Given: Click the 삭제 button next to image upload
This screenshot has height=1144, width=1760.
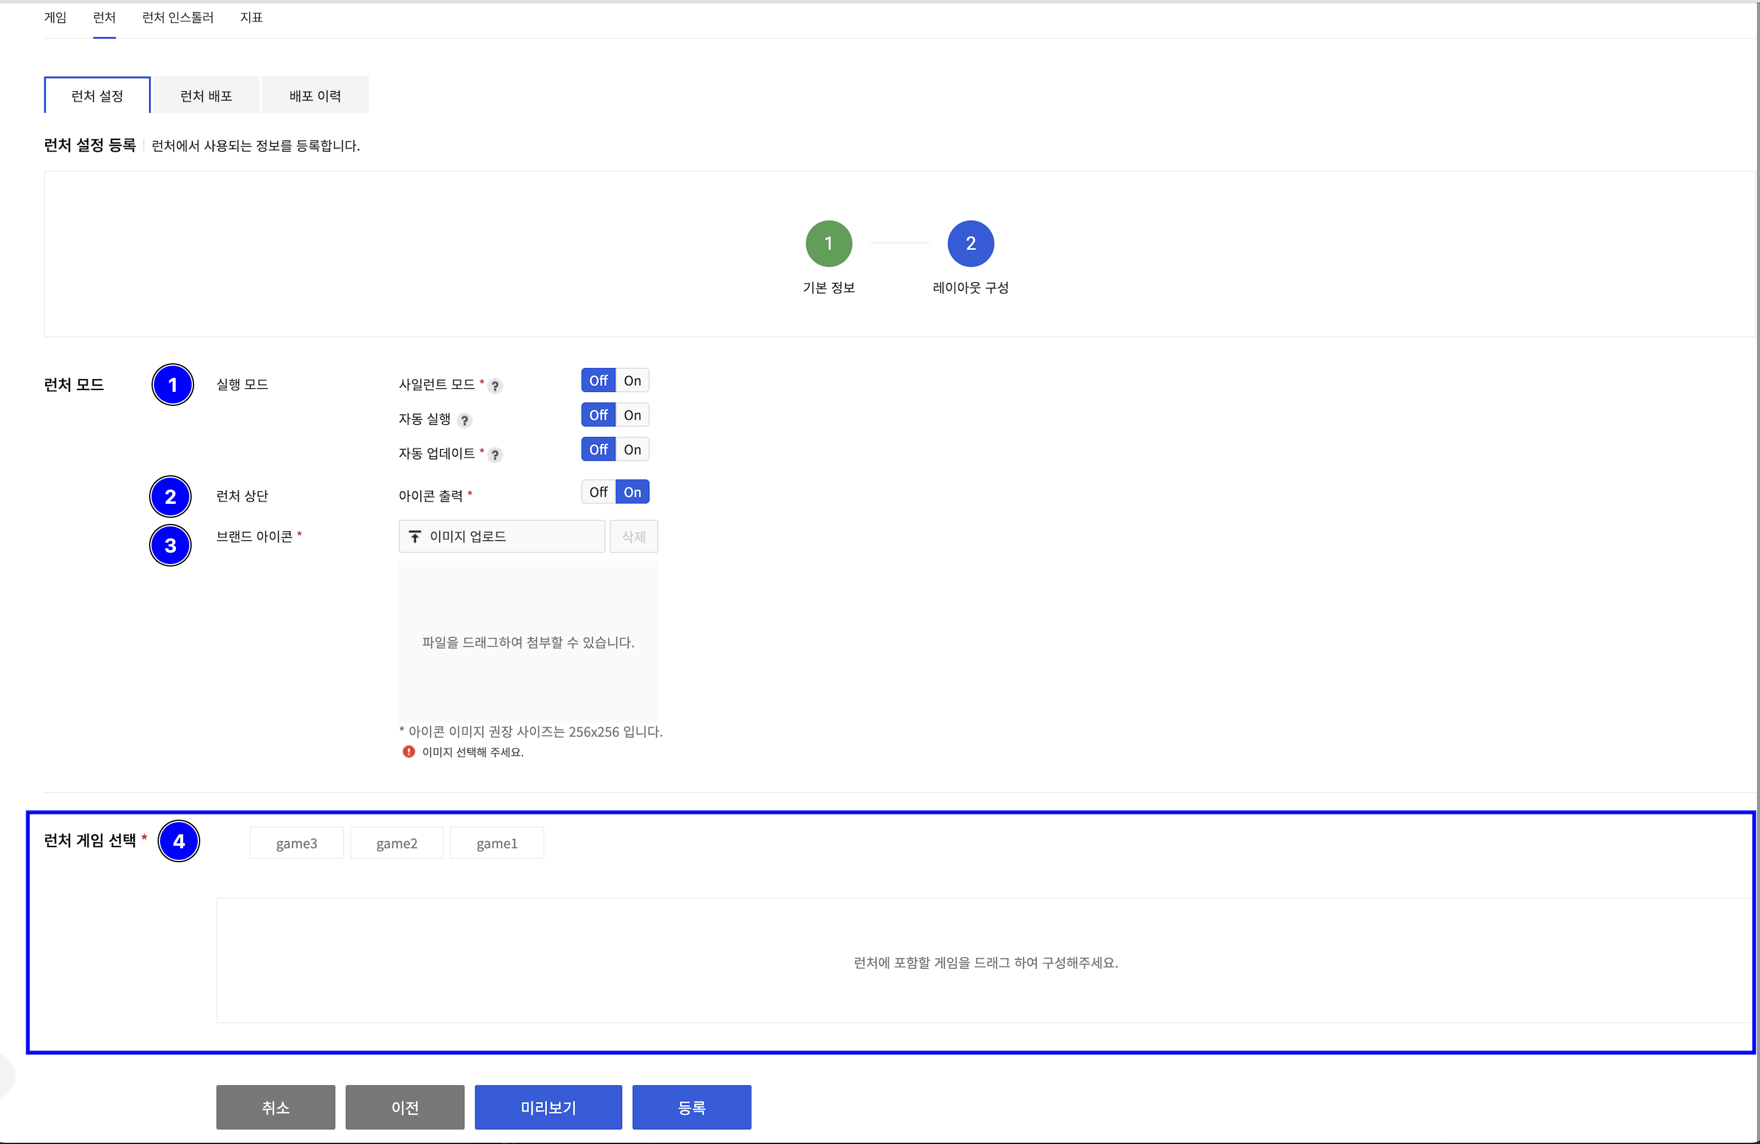Looking at the screenshot, I should 633,536.
